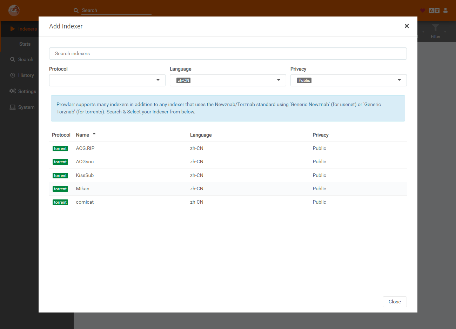Click the Settings gears icon in sidebar
This screenshot has width=456, height=329.
pyautogui.click(x=13, y=91)
